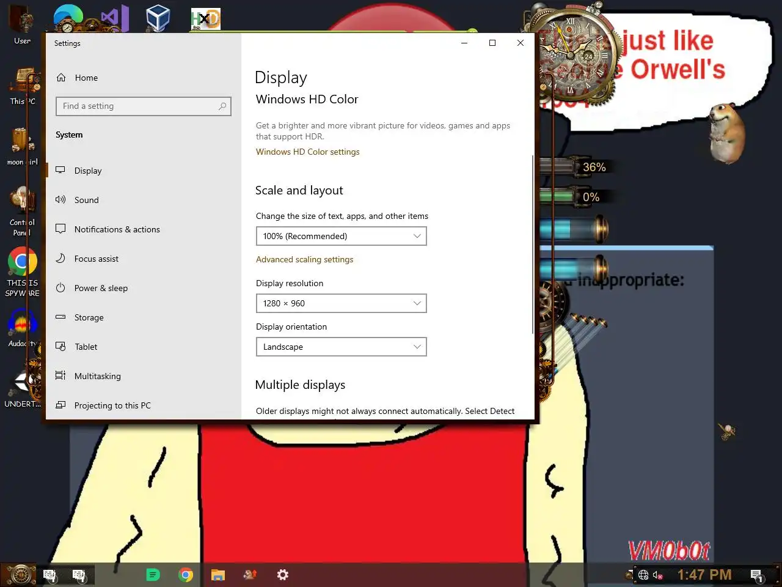Select the Multitasking icon

tap(60, 375)
